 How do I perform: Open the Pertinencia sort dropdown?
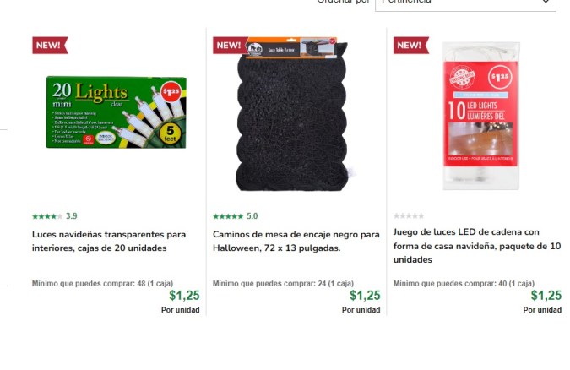465,3
